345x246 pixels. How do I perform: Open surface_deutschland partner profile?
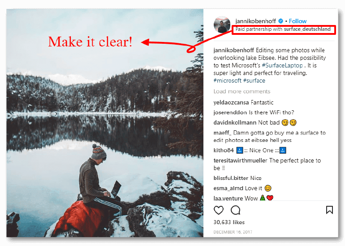307,29
